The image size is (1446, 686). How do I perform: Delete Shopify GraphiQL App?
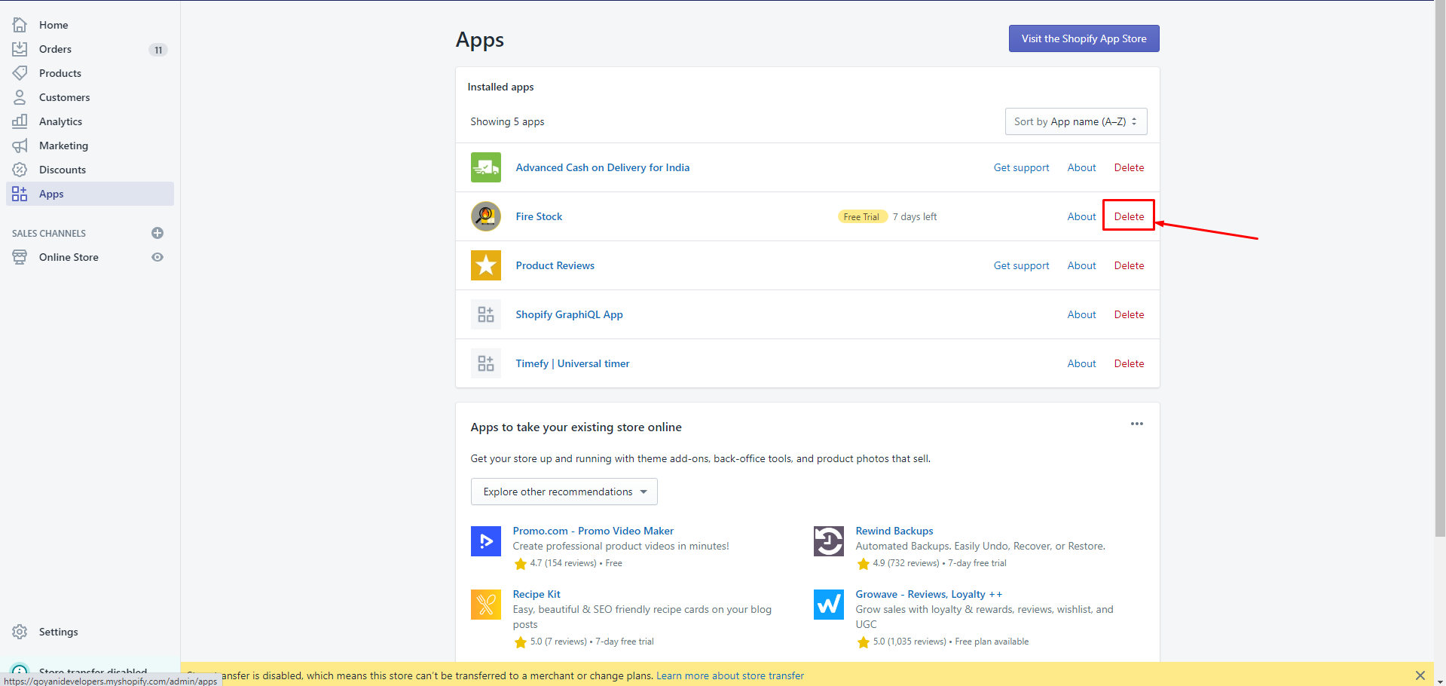point(1129,314)
